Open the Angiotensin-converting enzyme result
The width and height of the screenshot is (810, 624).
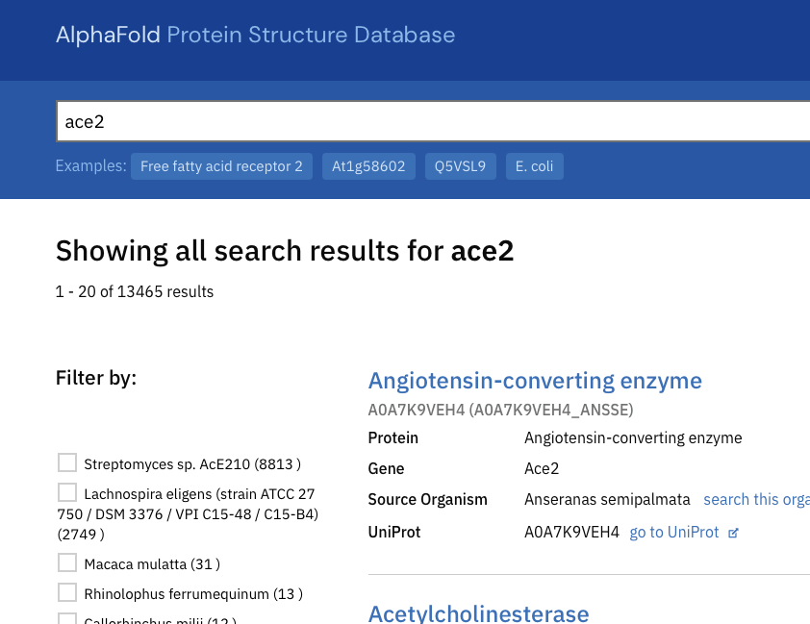(535, 381)
